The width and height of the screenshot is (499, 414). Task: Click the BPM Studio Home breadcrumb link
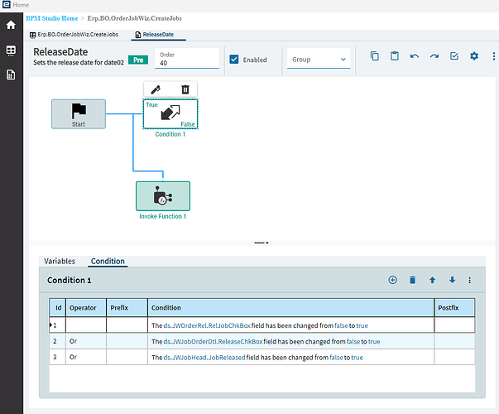(x=52, y=18)
